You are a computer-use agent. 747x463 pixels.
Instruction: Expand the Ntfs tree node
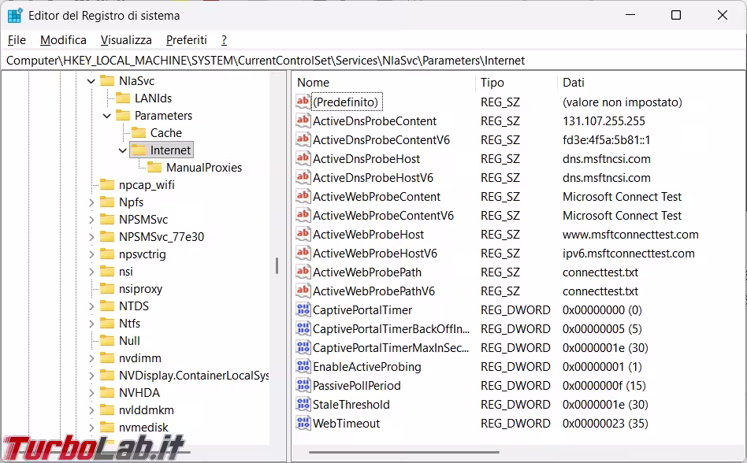(x=91, y=324)
